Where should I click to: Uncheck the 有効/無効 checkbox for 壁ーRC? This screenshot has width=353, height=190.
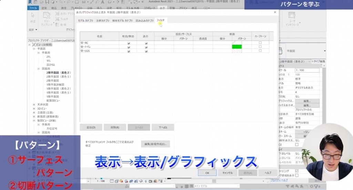(x=129, y=43)
